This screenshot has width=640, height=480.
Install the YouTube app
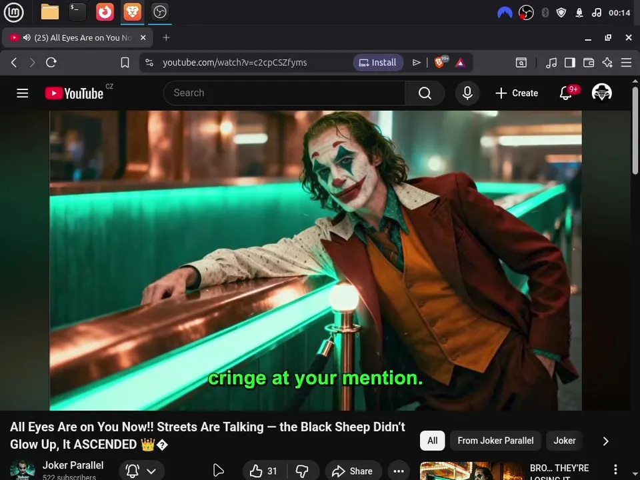[x=378, y=63]
